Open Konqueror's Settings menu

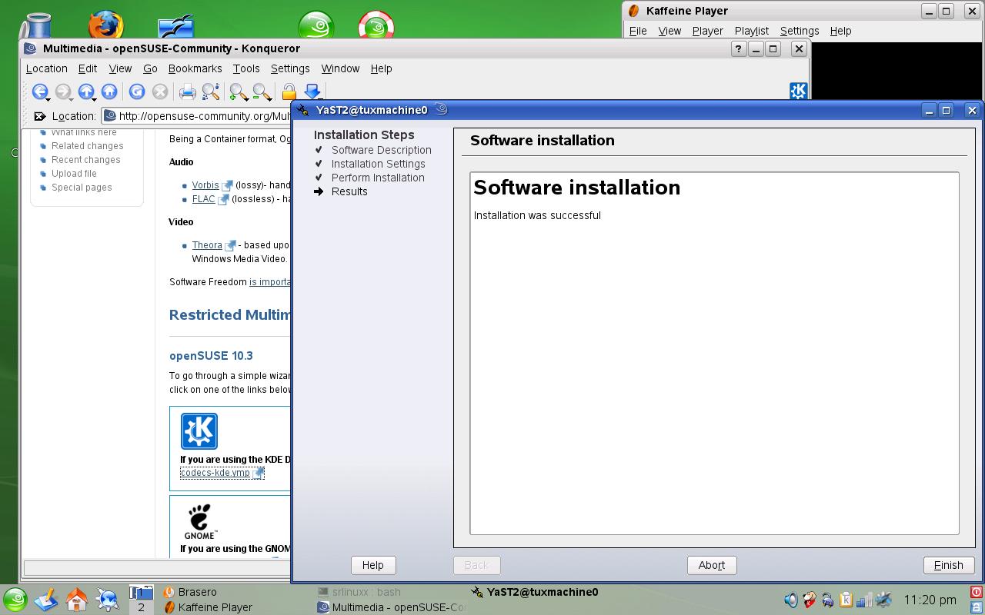290,68
